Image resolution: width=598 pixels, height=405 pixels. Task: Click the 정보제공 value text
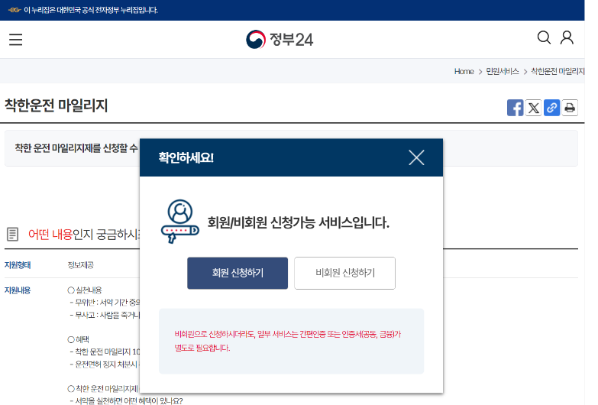(x=80, y=265)
